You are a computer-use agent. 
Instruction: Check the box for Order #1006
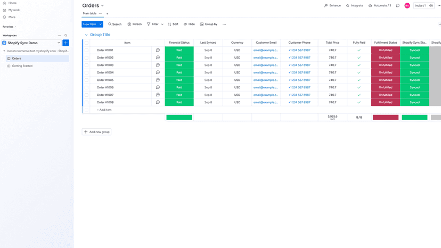[x=87, y=87]
